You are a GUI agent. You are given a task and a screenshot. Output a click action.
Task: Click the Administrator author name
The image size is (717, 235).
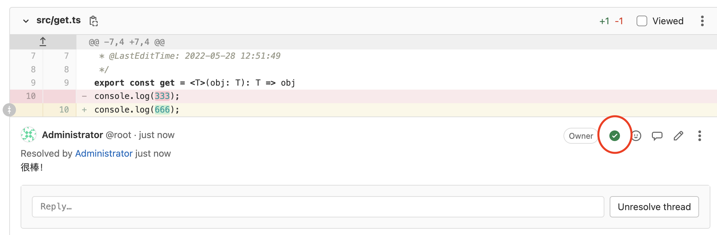pos(72,135)
